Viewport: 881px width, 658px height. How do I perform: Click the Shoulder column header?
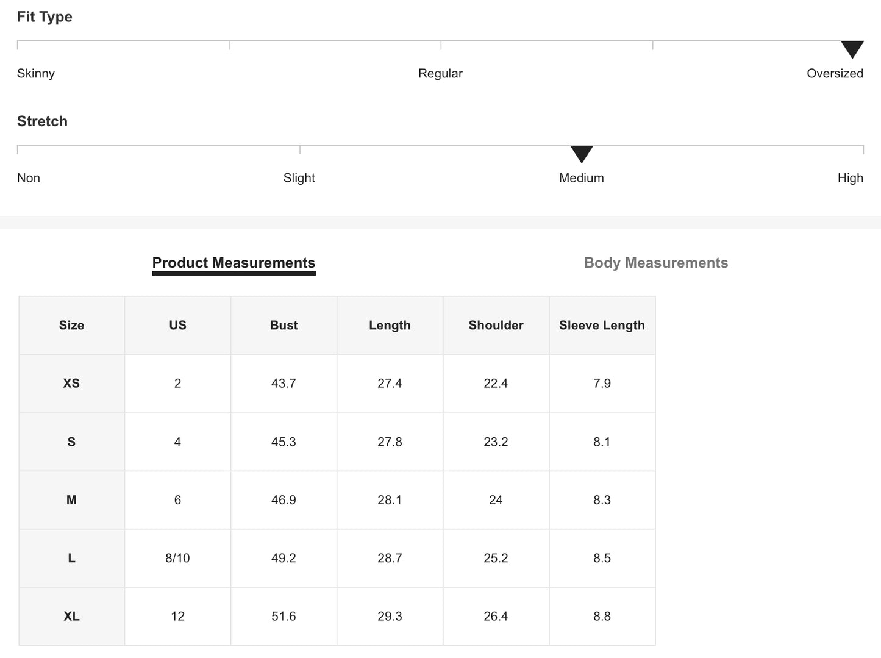(496, 326)
